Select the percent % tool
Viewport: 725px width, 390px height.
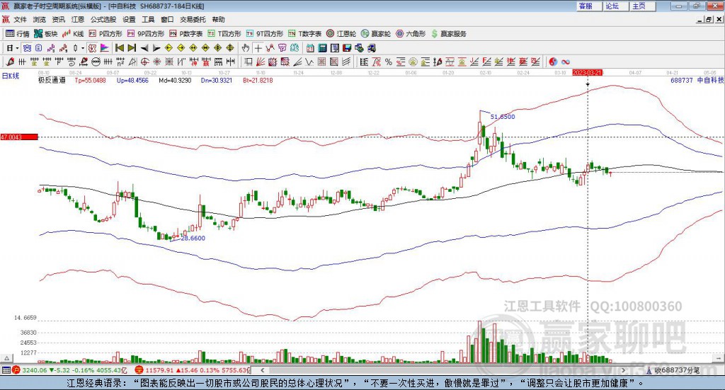[389, 62]
